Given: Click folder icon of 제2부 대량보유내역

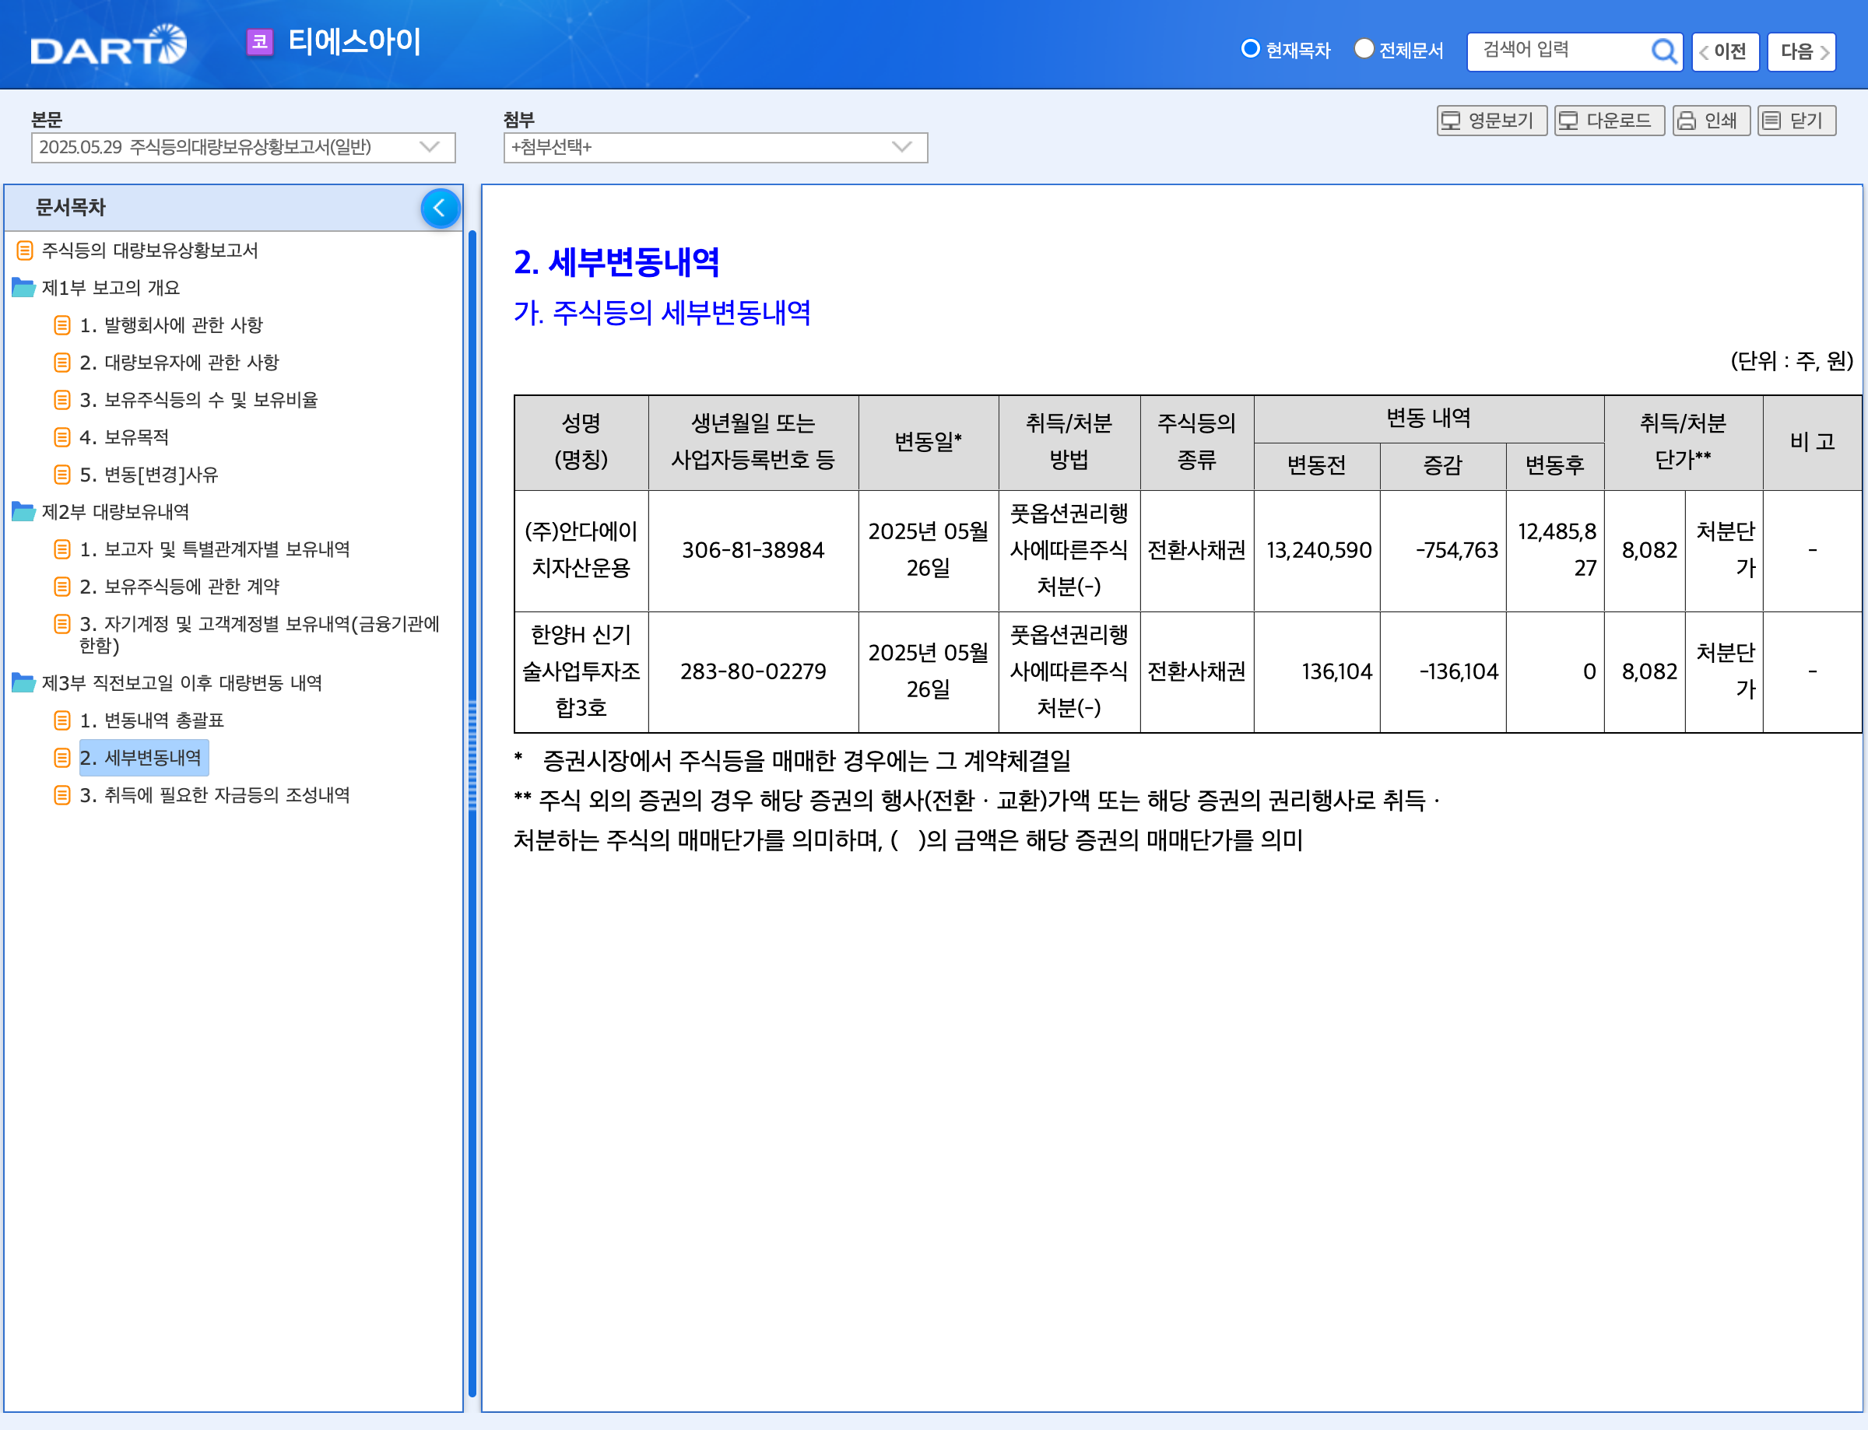Looking at the screenshot, I should (x=24, y=512).
